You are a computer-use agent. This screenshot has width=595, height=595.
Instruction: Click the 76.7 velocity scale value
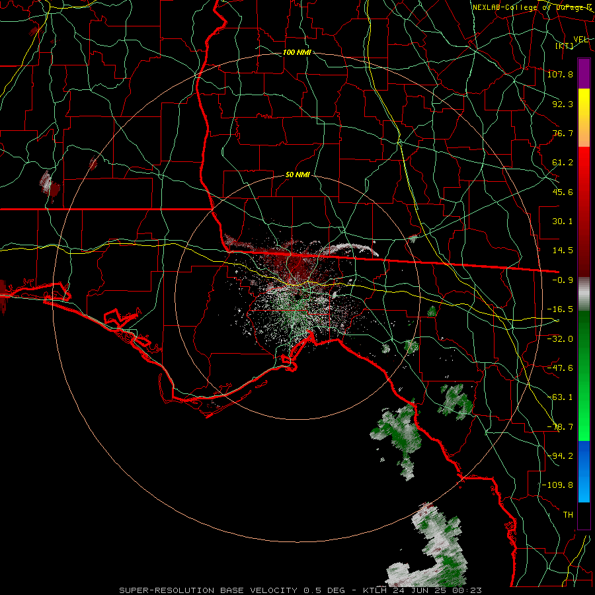tap(563, 133)
